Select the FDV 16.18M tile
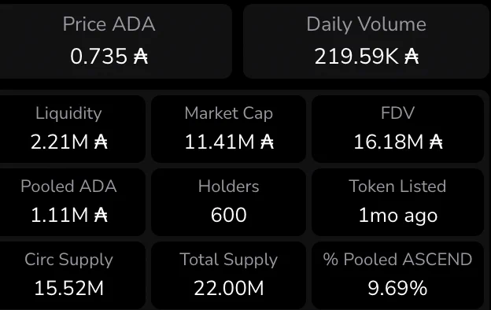Viewport: 491px width, 310px height. [x=397, y=129]
